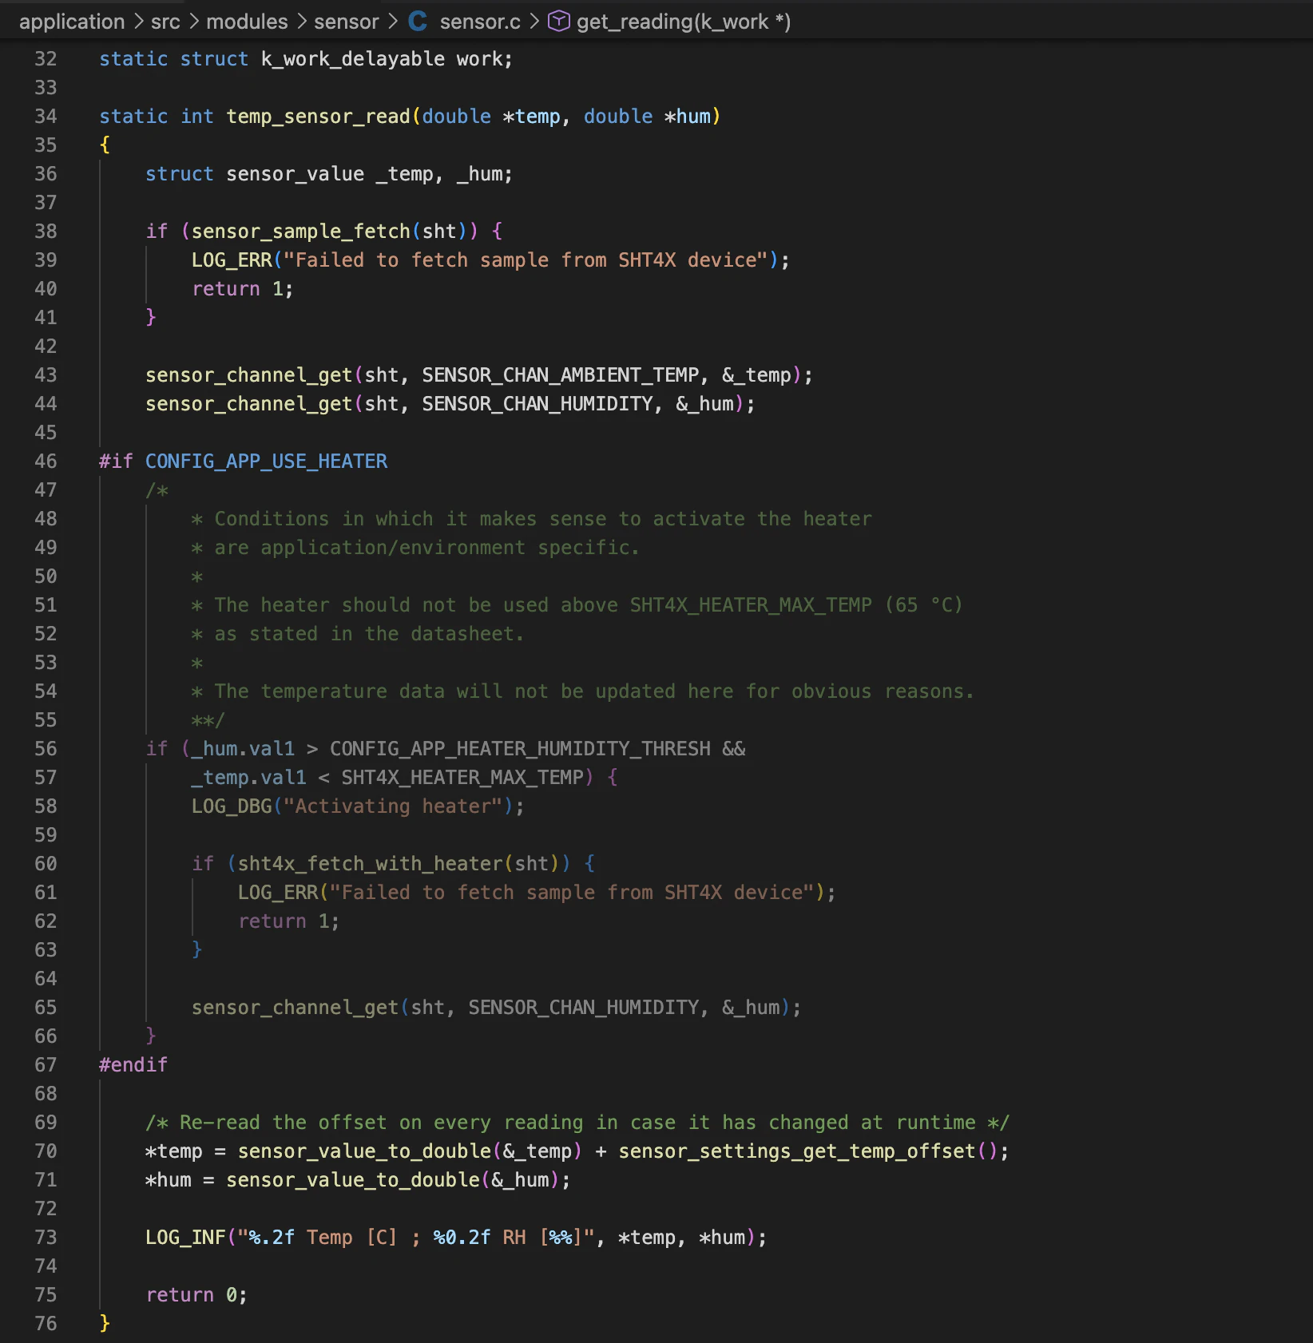The width and height of the screenshot is (1313, 1343).
Task: Expand the chevron between 'src' and 'modules'
Action: pyautogui.click(x=193, y=22)
